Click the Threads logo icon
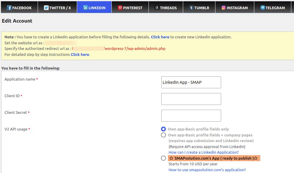Image resolution: width=294 pixels, height=173 pixels. 157,8
